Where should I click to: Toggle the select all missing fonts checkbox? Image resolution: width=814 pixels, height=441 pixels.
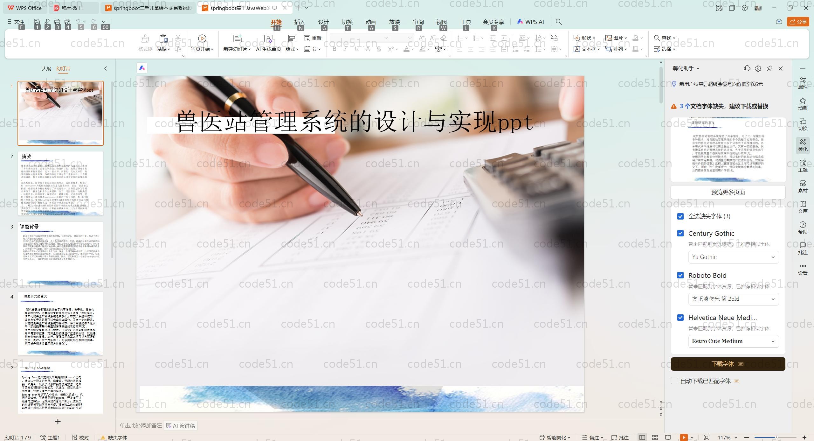(x=680, y=216)
